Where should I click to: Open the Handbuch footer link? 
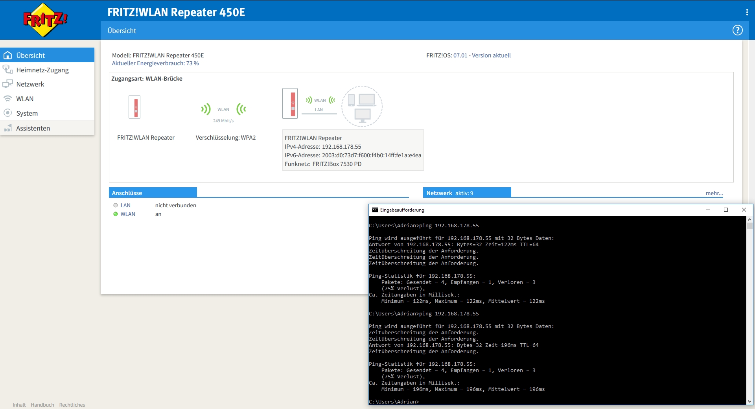pos(42,405)
